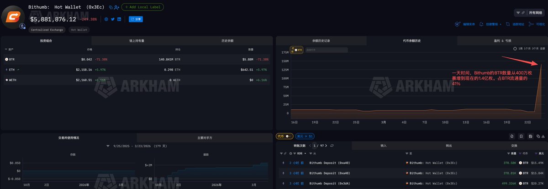Click the ETH asset row
The height and width of the screenshot is (189, 548).
coord(137,70)
